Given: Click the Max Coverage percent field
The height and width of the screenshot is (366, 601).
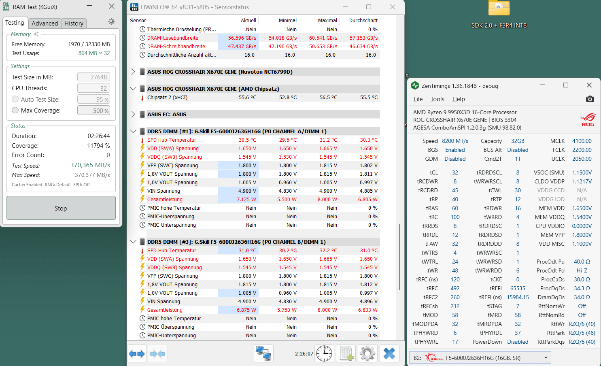Looking at the screenshot, I should pos(93,111).
